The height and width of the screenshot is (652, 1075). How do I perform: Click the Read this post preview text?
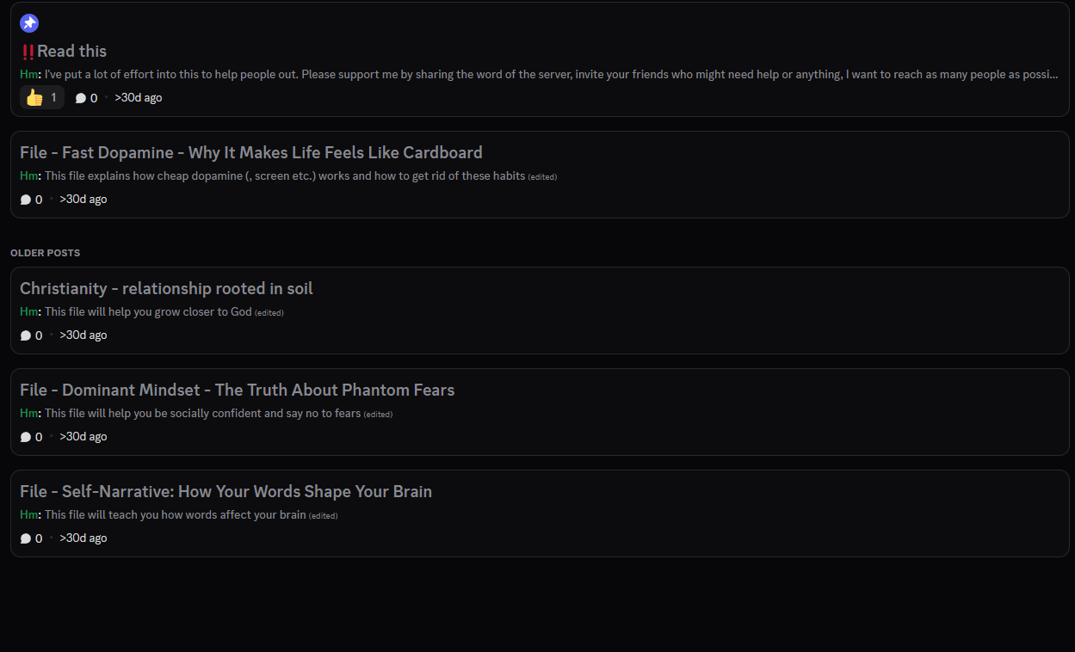pyautogui.click(x=551, y=75)
